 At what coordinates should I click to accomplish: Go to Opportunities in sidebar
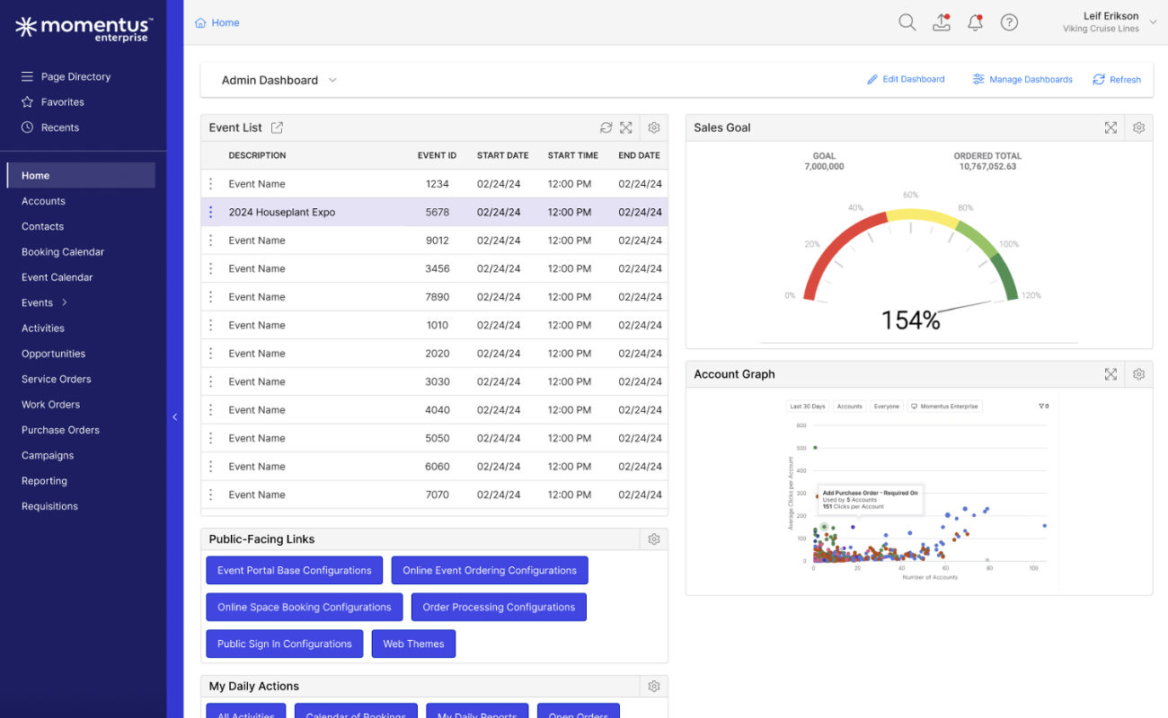[53, 354]
